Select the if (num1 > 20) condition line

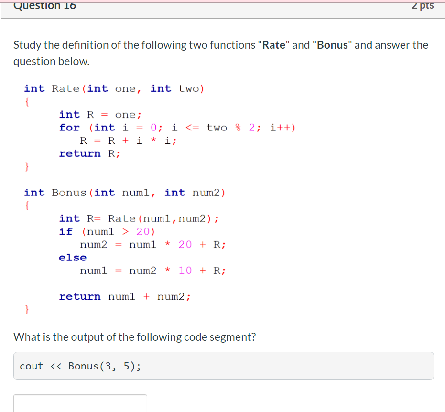pyautogui.click(x=107, y=231)
